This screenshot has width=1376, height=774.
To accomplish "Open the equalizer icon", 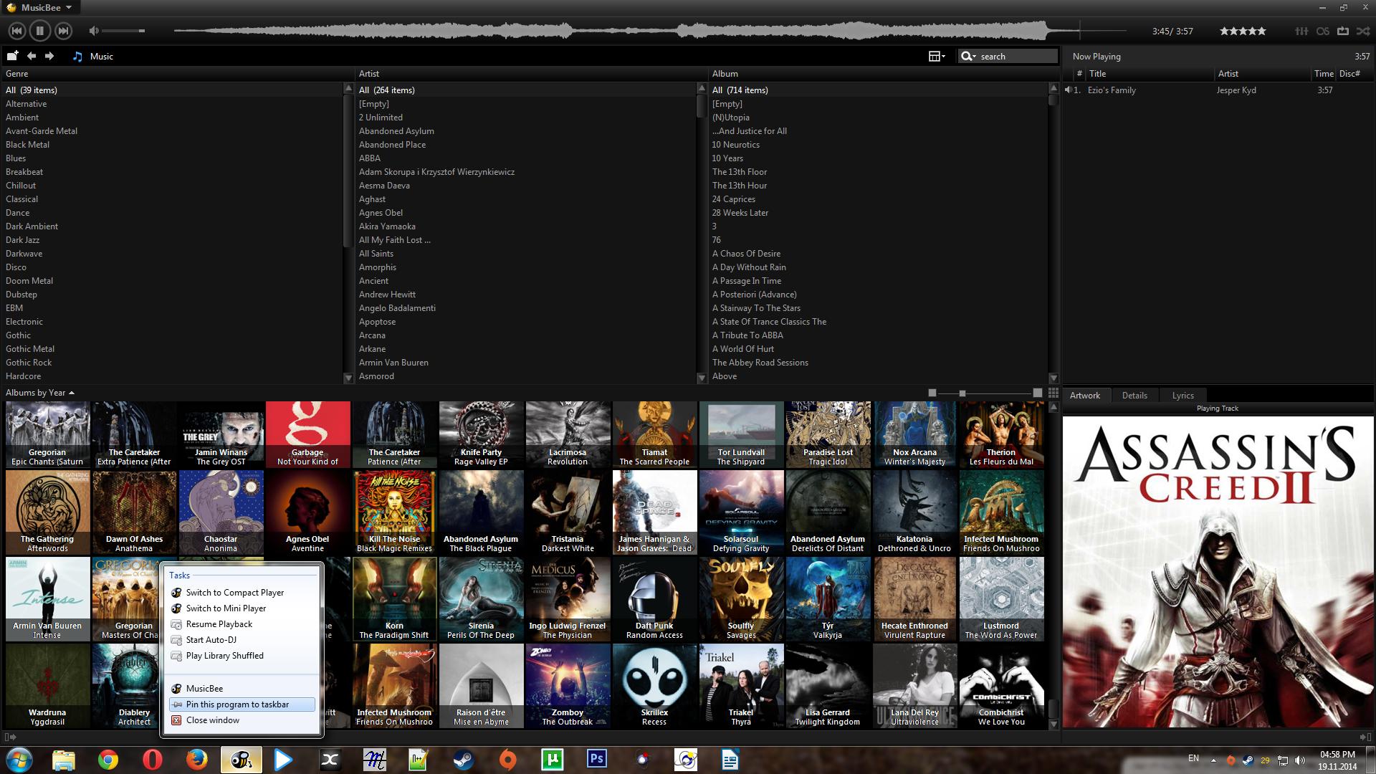I will (x=1301, y=31).
